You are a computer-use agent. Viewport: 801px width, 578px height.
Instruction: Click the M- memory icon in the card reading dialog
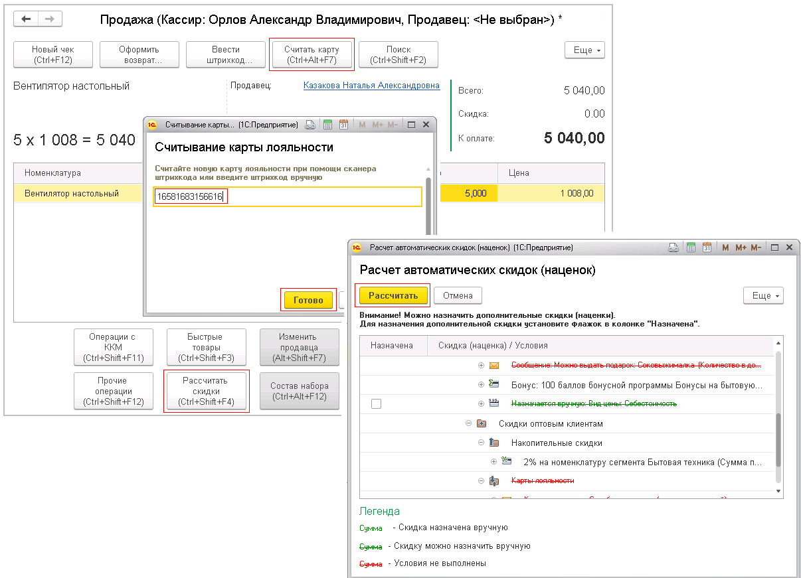pos(393,125)
